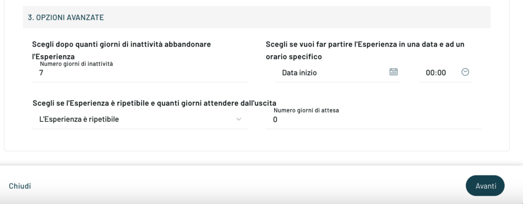523x204 pixels.
Task: Select the 3. Opzioni Avanzate section header
Action: click(x=66, y=17)
